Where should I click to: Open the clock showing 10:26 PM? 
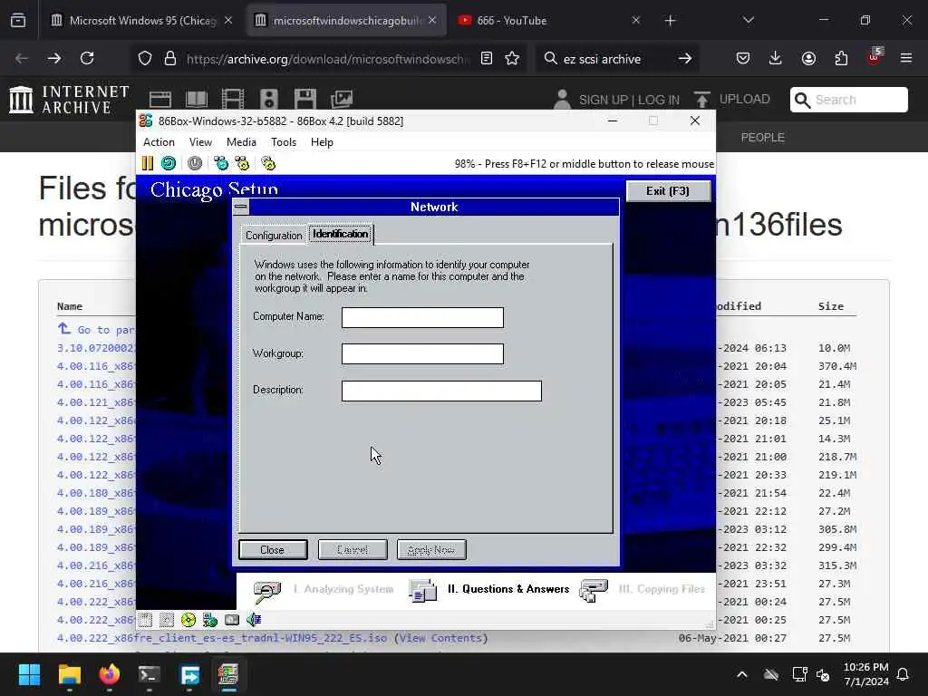pos(865,674)
